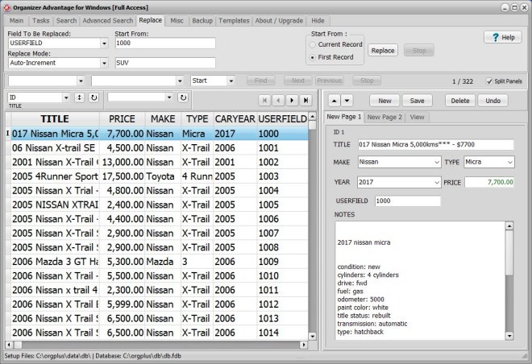
Task: Expand the second empty find-value dropdown
Action: click(x=180, y=81)
